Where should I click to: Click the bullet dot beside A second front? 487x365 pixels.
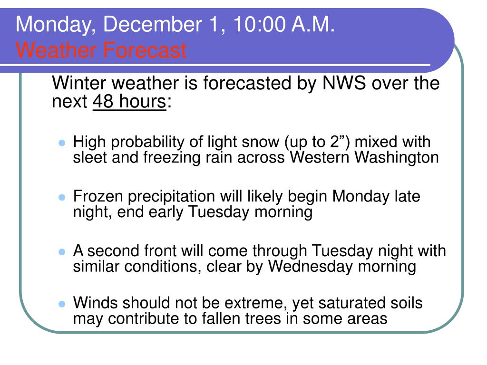click(62, 252)
